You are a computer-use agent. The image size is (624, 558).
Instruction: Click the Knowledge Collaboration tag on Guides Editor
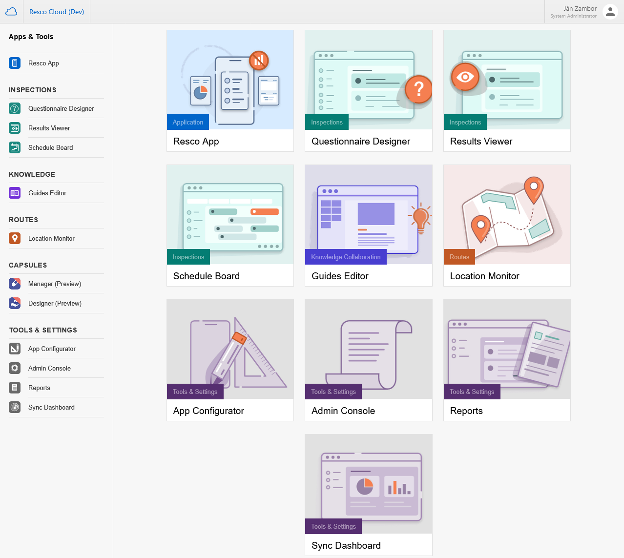pos(346,257)
